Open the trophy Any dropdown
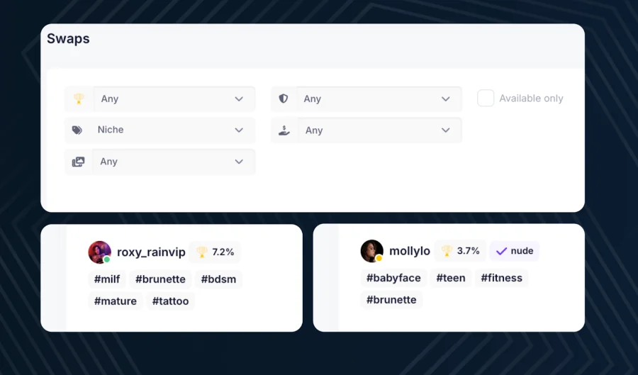Screen dimensions: 638x375 tap(174, 99)
